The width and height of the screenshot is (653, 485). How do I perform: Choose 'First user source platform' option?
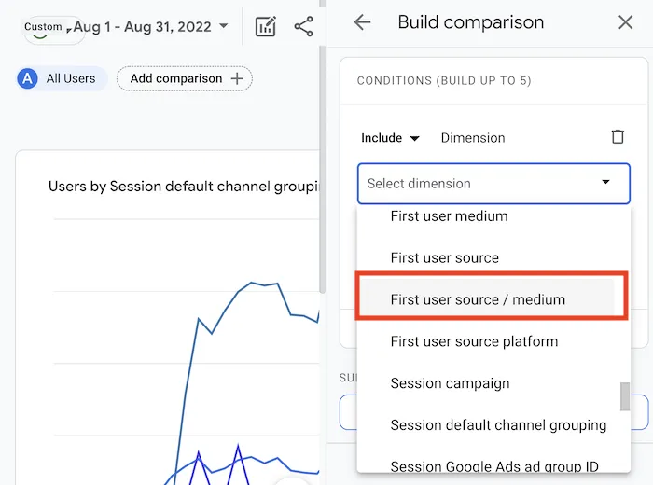(x=474, y=341)
